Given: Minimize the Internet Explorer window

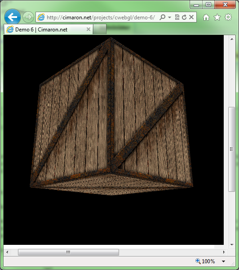Looking at the screenshot, I should coord(196,5).
